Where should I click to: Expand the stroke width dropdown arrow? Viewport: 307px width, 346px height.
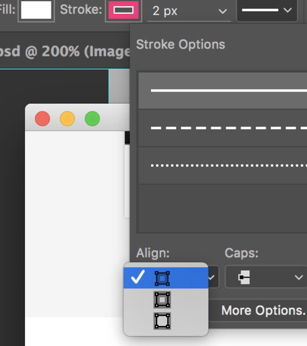[x=222, y=11]
